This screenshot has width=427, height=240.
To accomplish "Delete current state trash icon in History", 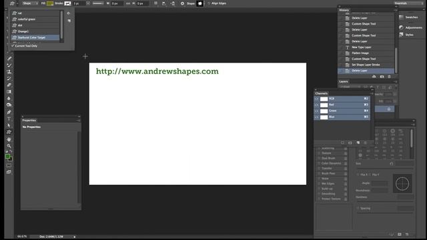I will click(389, 77).
